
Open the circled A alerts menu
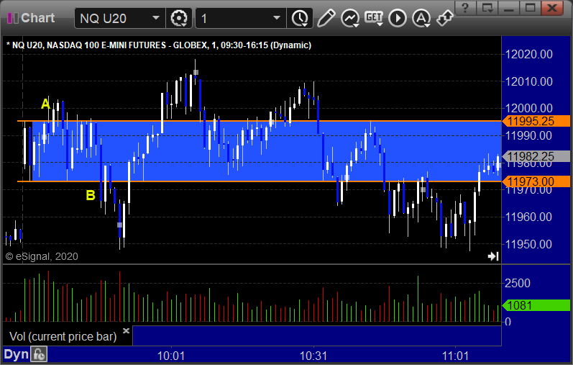tap(421, 18)
